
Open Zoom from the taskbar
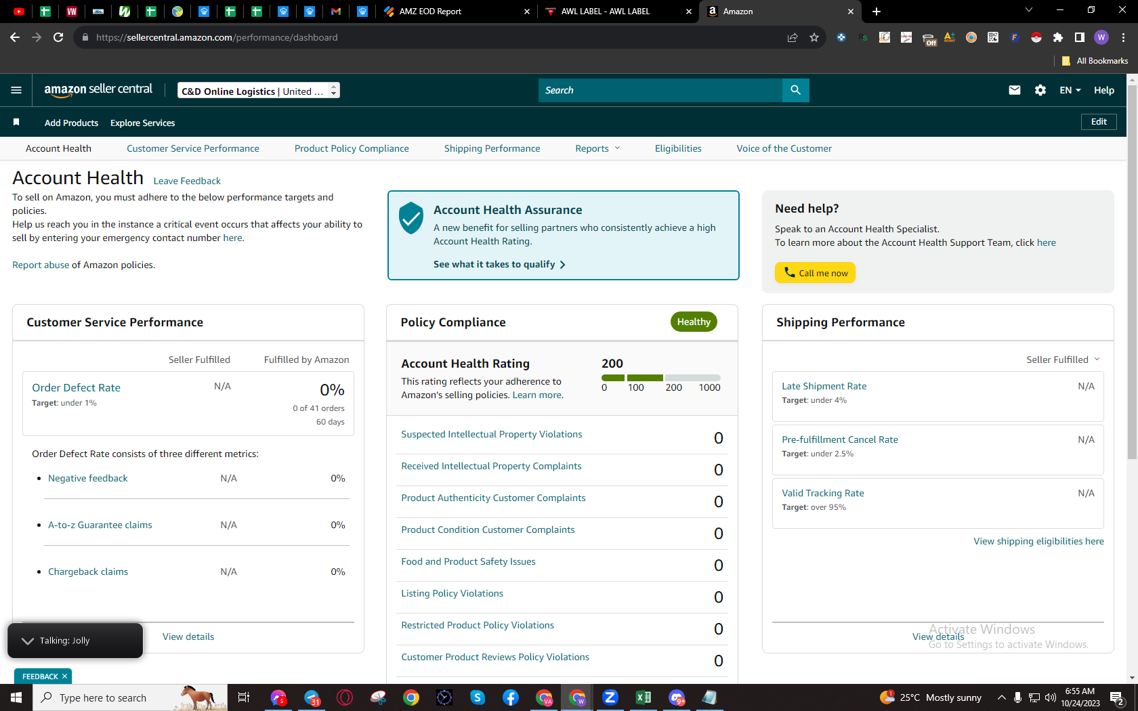pos(610,697)
